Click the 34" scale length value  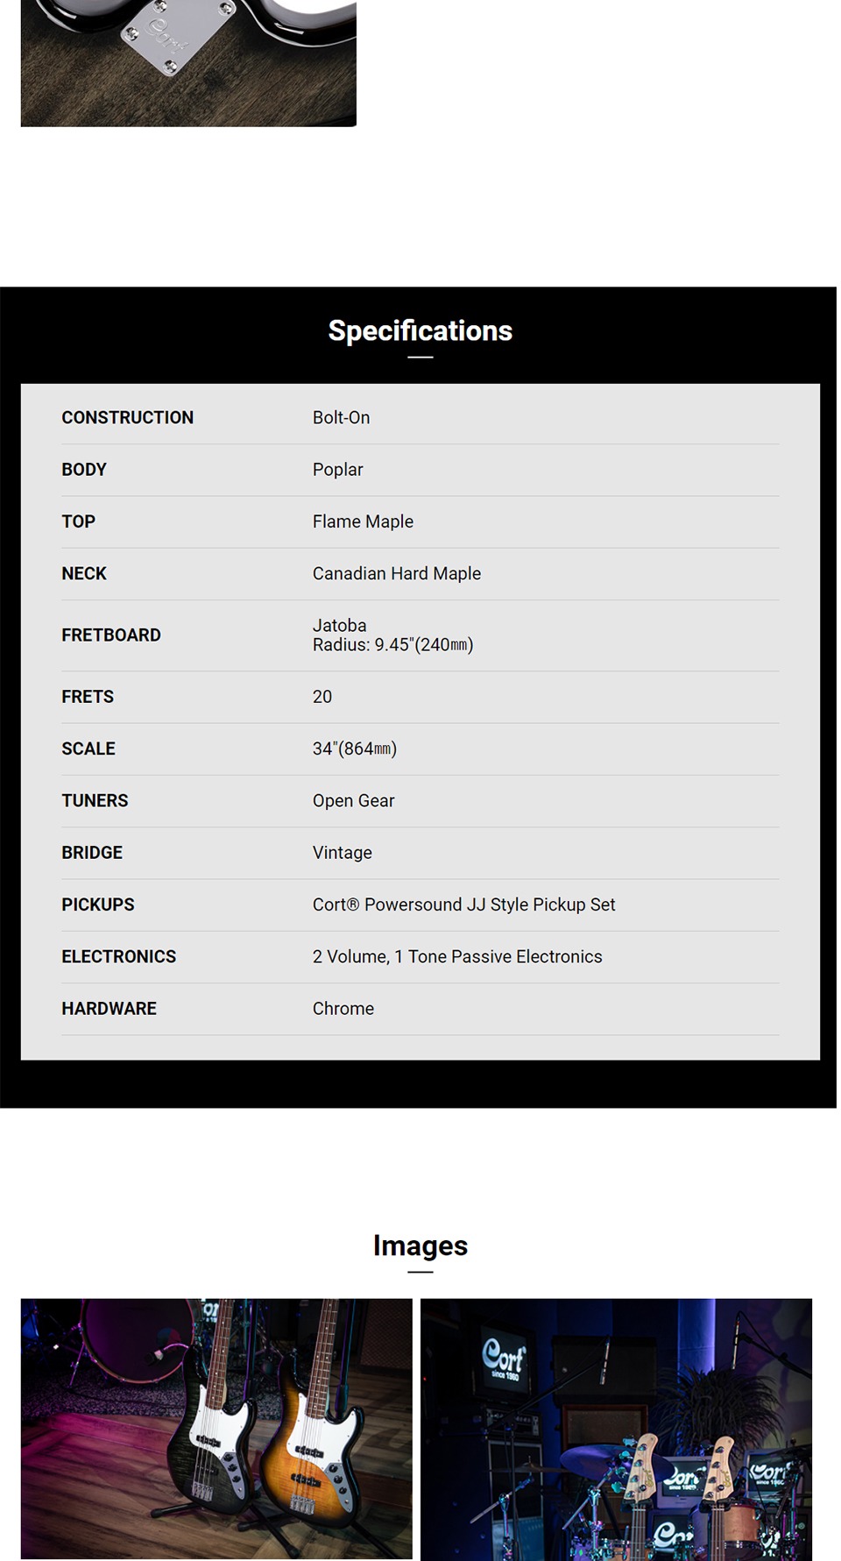click(x=355, y=749)
